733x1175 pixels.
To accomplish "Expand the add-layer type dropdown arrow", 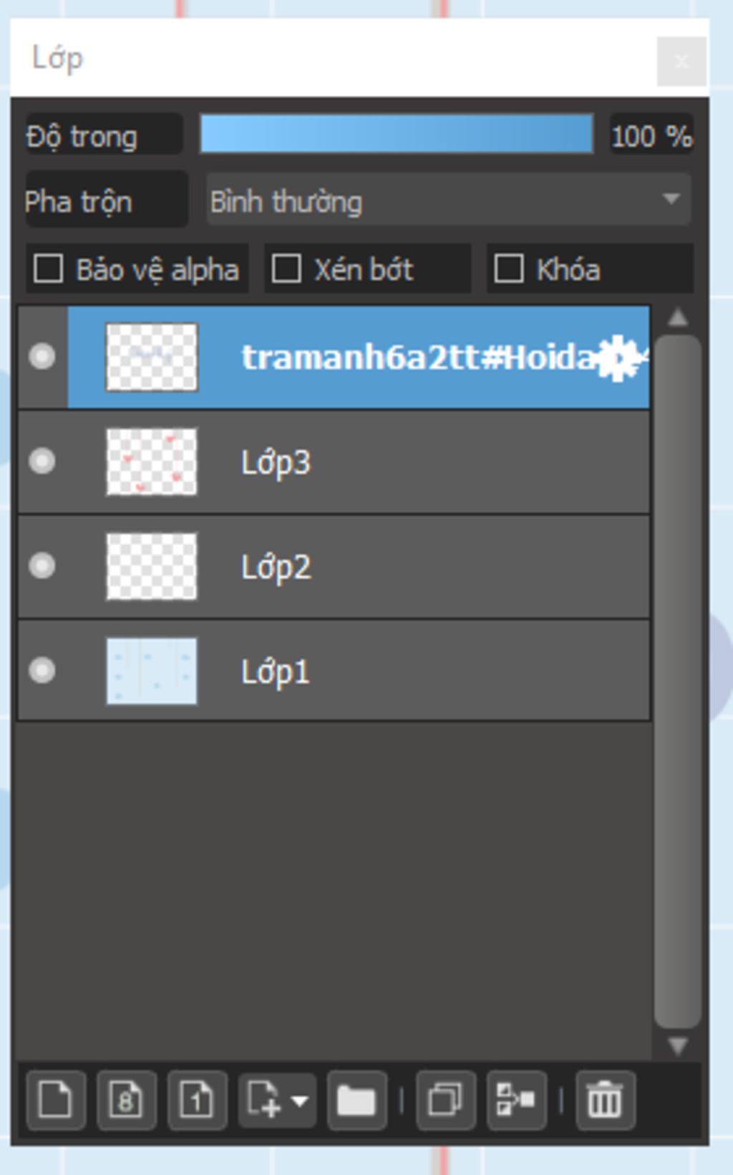I will 300,1100.
